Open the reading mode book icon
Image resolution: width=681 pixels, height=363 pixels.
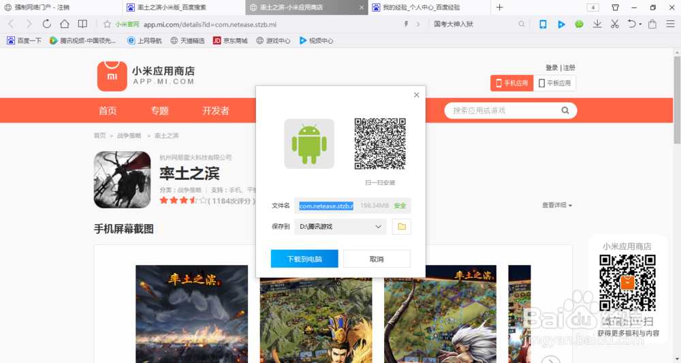[x=82, y=24]
